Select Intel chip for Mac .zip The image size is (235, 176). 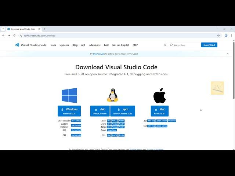[x=151, y=121]
